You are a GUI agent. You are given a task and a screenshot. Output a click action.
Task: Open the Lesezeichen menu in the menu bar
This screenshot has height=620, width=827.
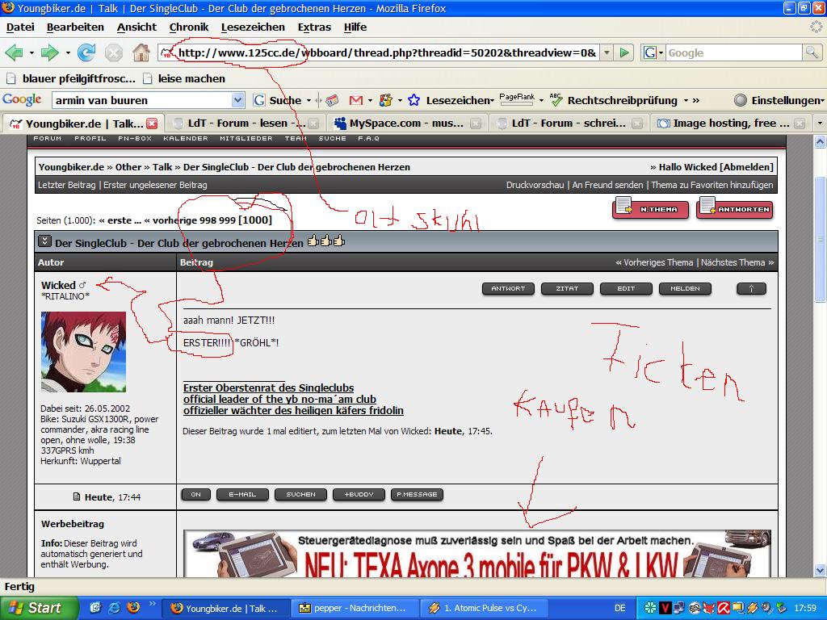pyautogui.click(x=253, y=27)
